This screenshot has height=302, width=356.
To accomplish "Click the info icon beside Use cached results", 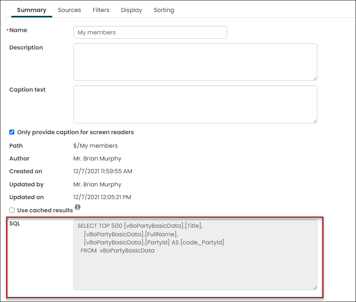I will [x=78, y=207].
